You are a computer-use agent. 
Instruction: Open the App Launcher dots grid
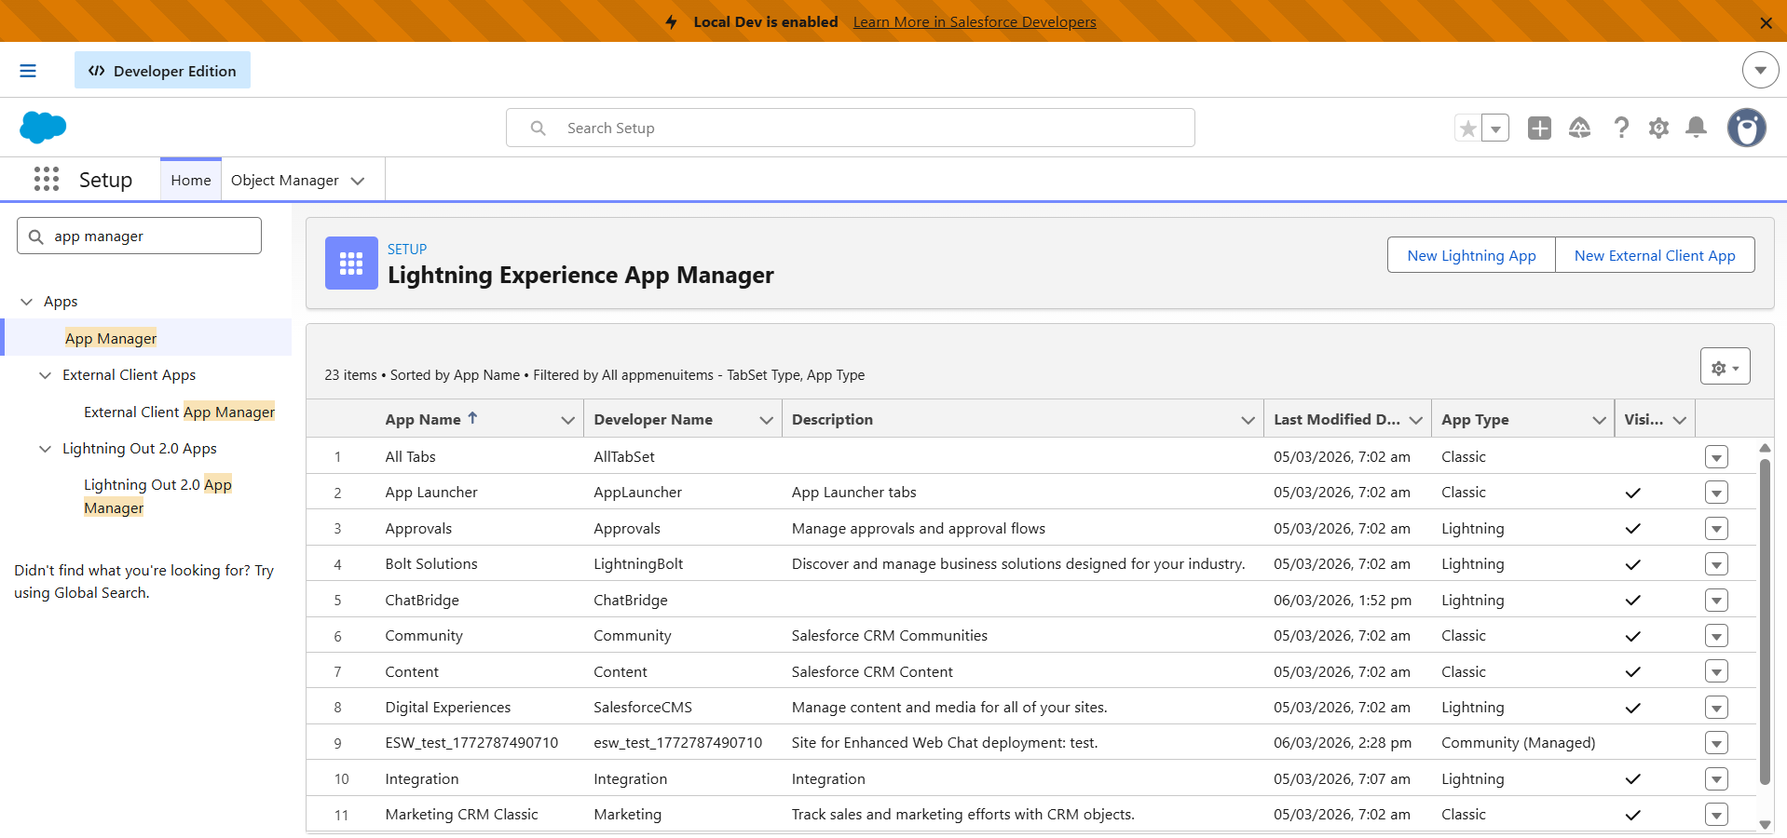pos(47,179)
